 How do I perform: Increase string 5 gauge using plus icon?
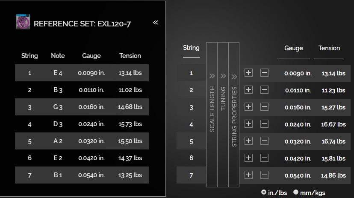(x=248, y=141)
